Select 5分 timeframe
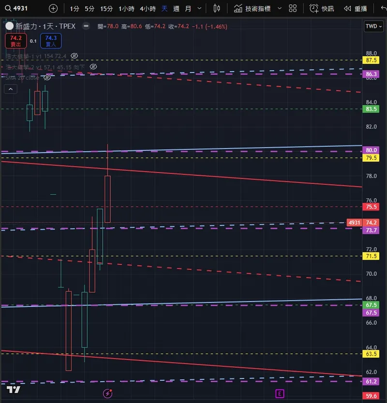The height and width of the screenshot is (403, 387). (x=89, y=9)
